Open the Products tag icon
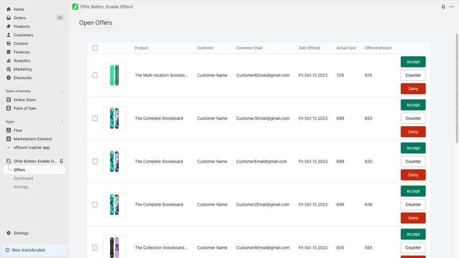Viewport: 459px width, 258px height. tap(9, 26)
